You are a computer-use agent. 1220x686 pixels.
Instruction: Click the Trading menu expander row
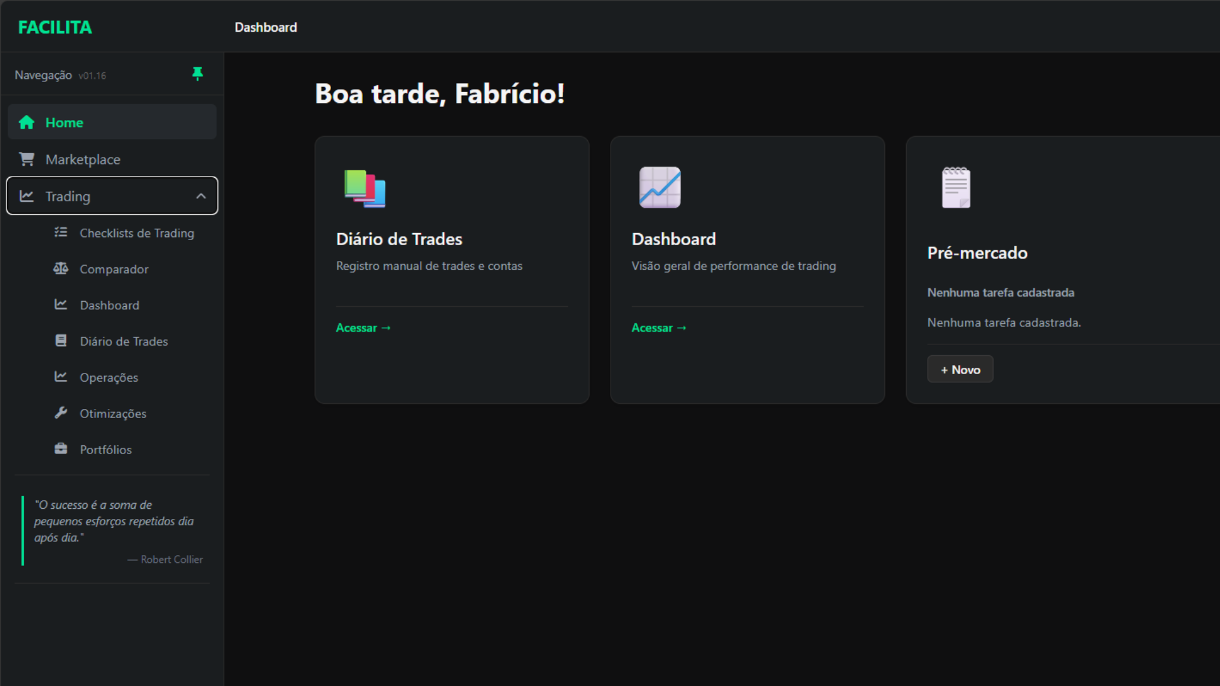(111, 196)
